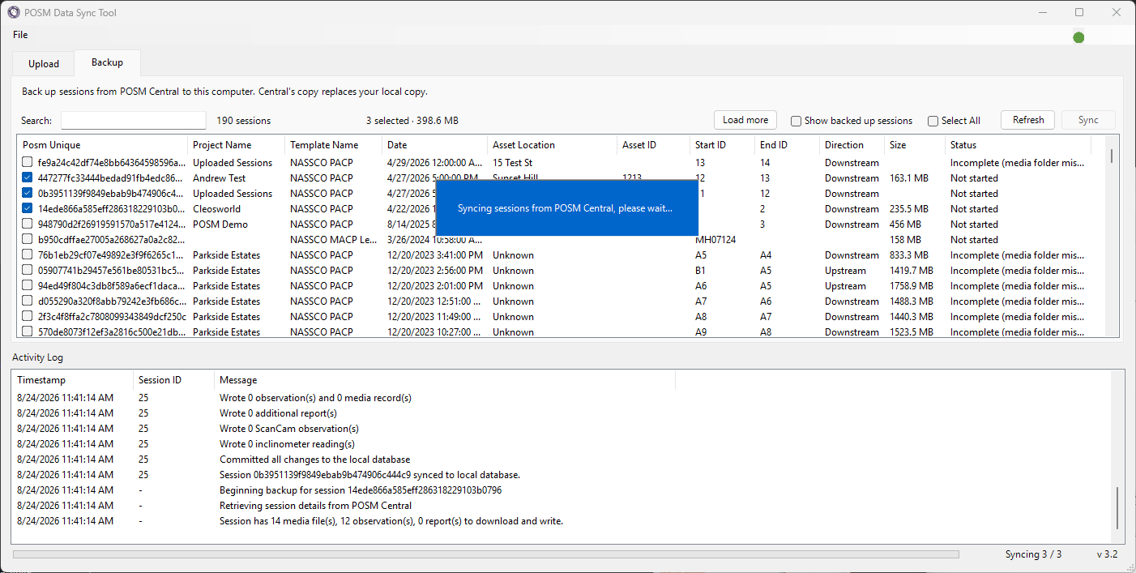
Task: Click log entry Beginning backup for session 14ede866a
Action: [361, 490]
